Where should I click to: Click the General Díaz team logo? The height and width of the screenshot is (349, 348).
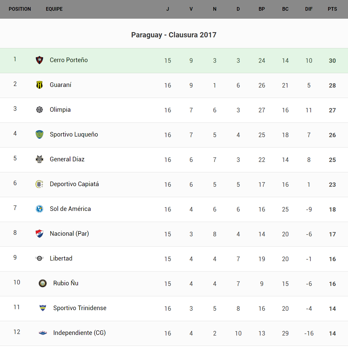pos(39,159)
